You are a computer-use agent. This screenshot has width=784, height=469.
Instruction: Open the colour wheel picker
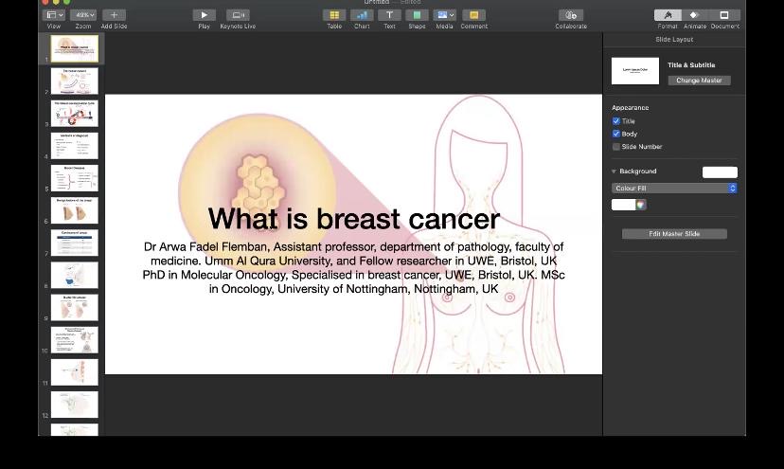640,205
